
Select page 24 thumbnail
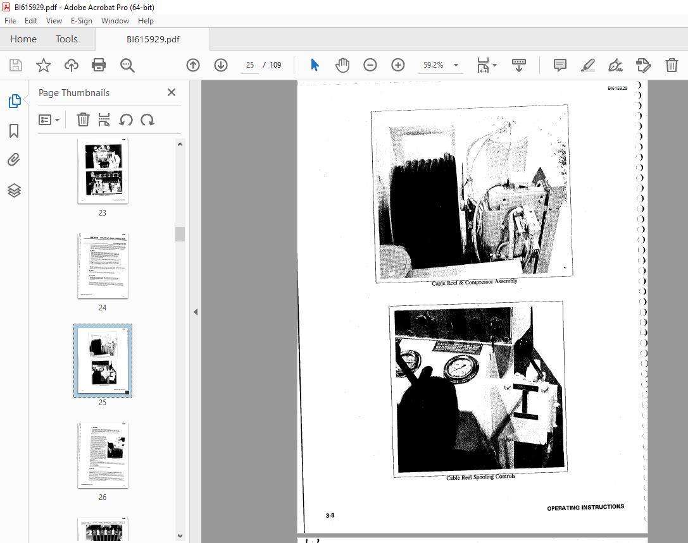point(103,266)
